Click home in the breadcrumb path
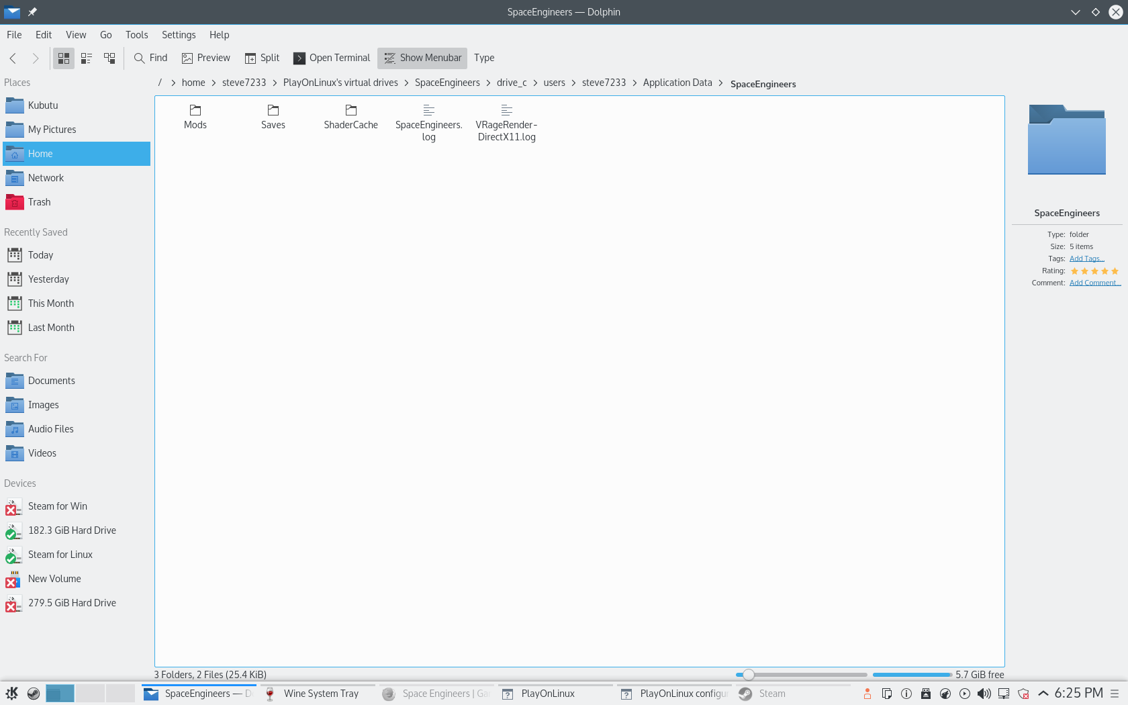 193,83
